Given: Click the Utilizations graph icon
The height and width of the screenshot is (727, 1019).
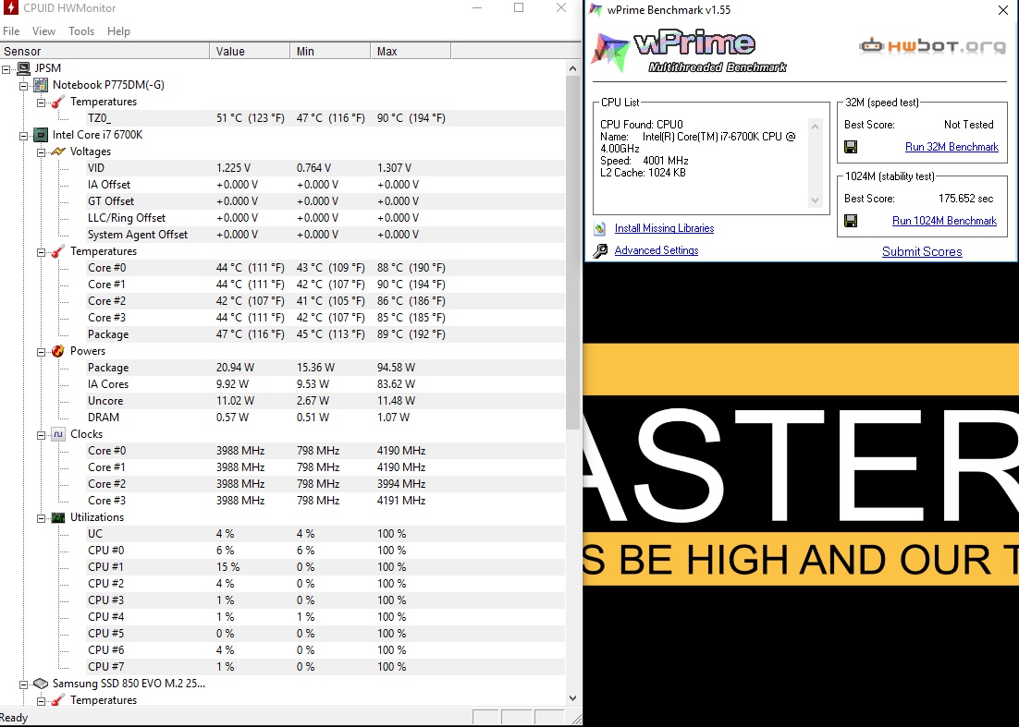Looking at the screenshot, I should [58, 517].
